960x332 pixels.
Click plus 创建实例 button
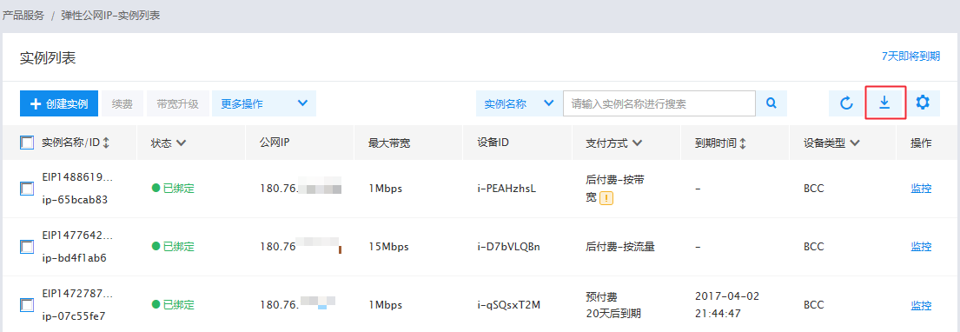pos(59,103)
